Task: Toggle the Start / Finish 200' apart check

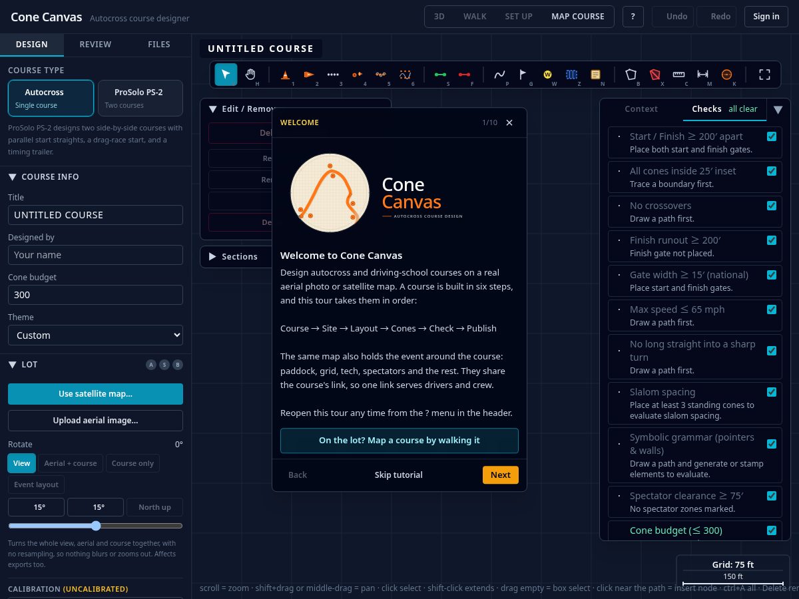Action: click(772, 136)
